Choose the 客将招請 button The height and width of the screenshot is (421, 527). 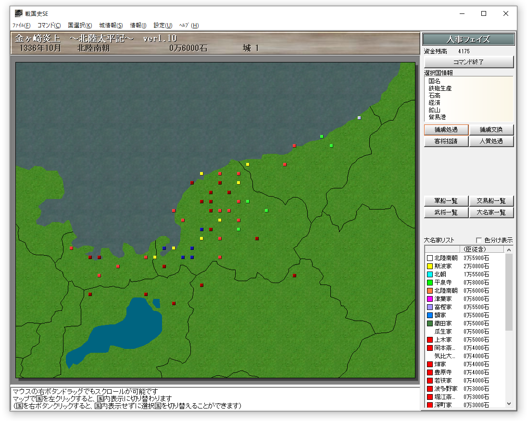[x=446, y=141]
